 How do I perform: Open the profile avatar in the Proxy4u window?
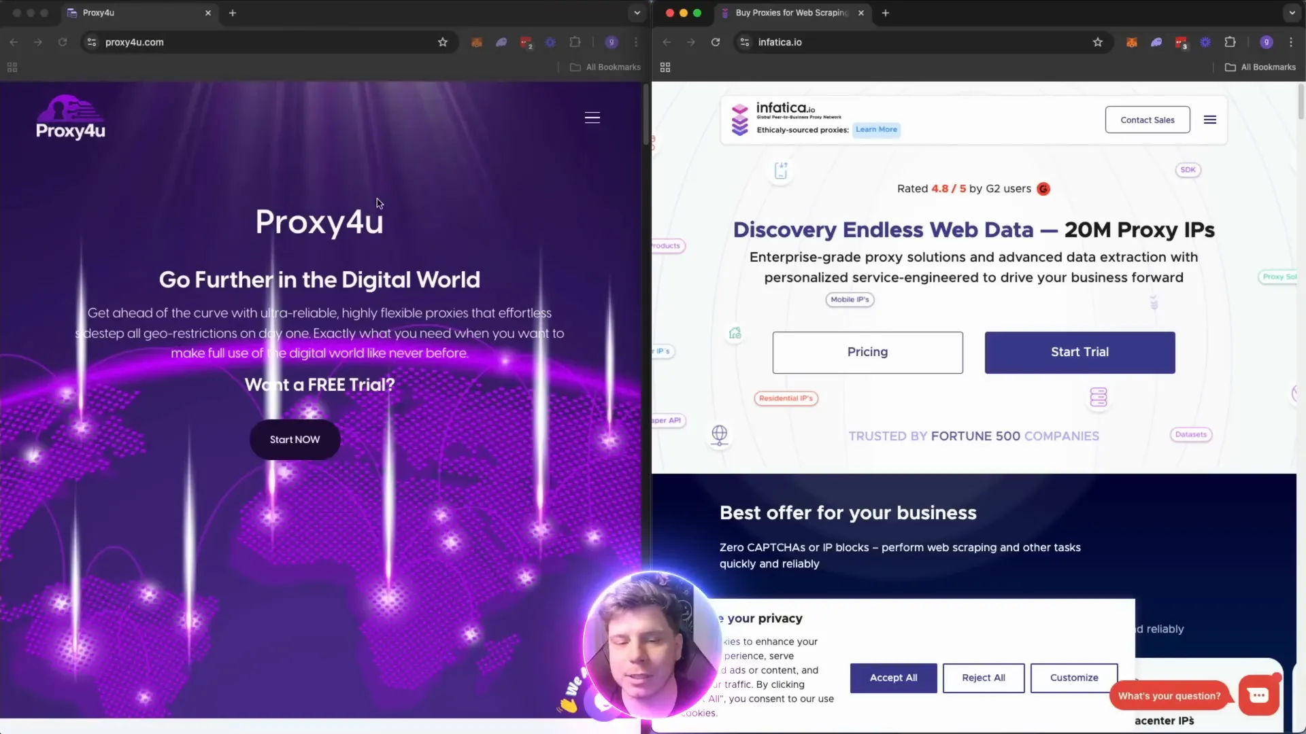tap(612, 42)
